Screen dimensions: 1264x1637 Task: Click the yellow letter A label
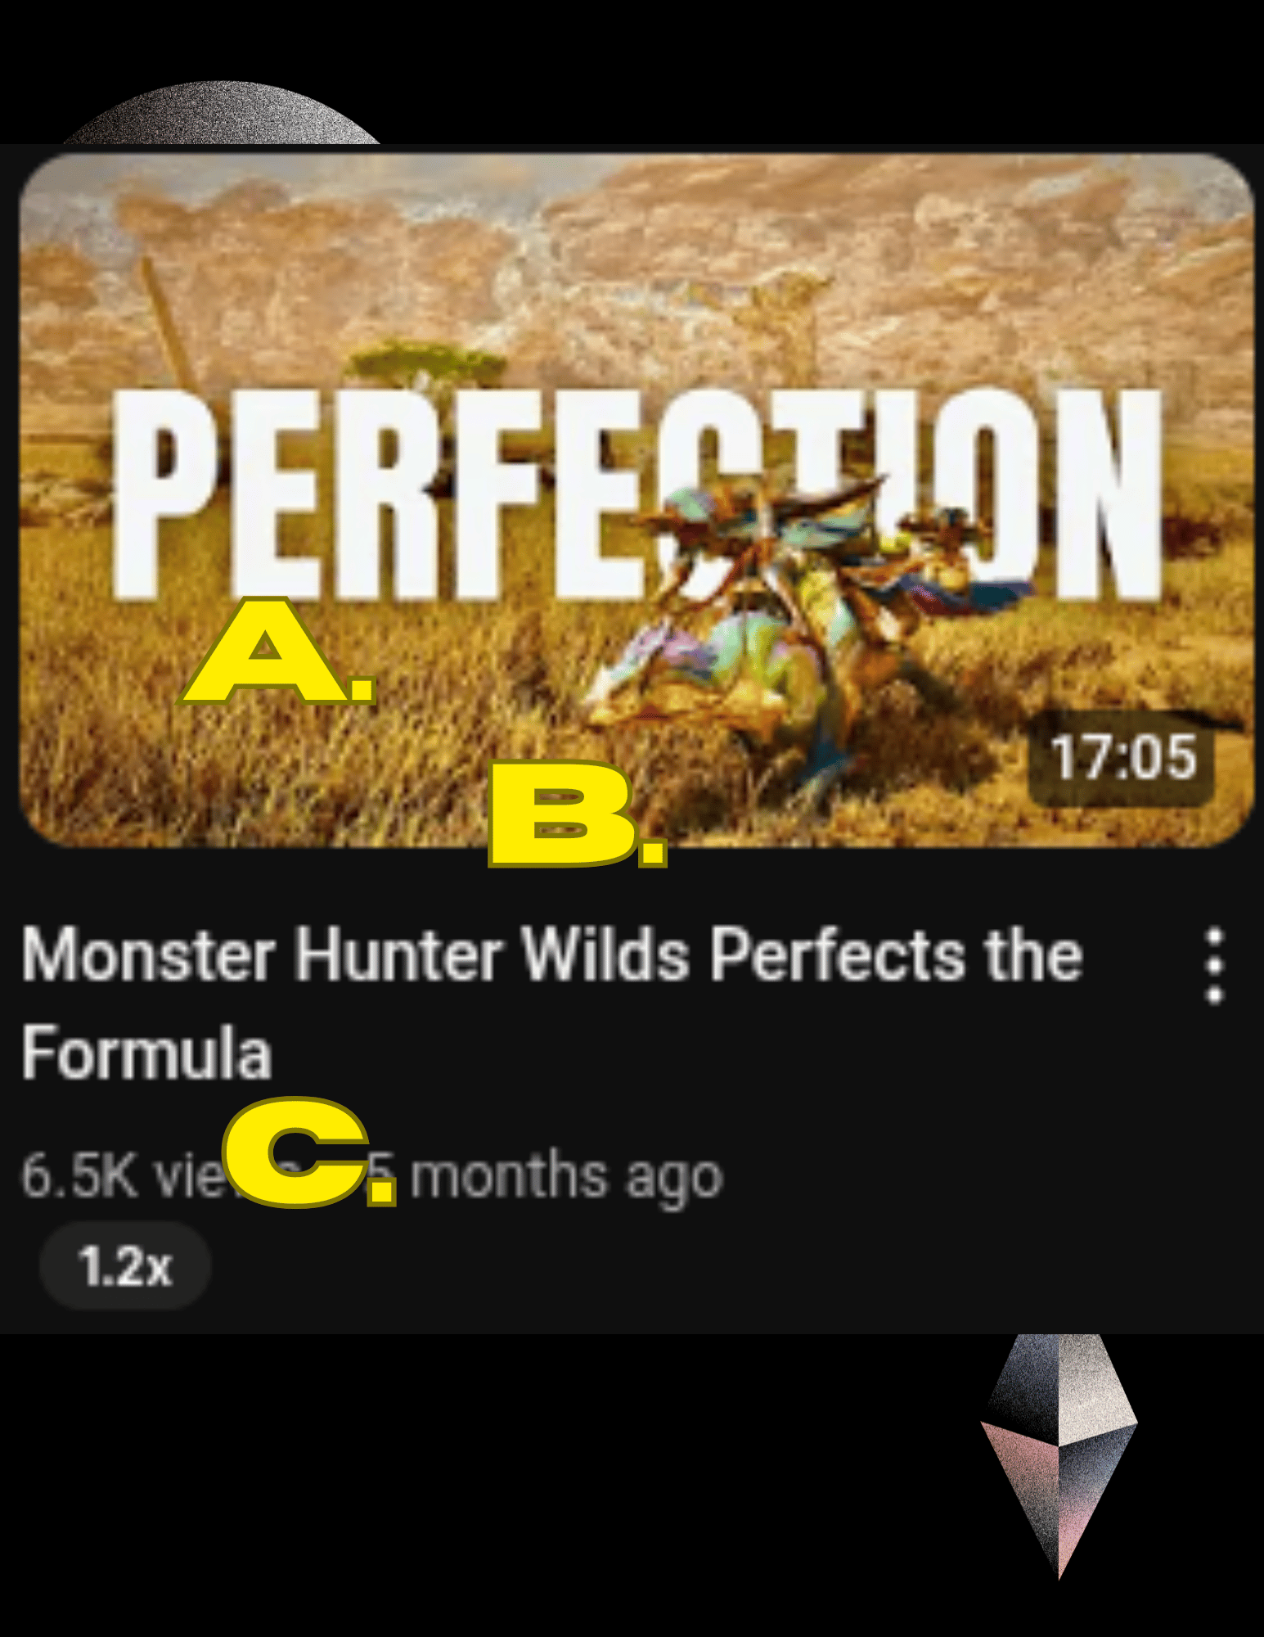(x=277, y=652)
